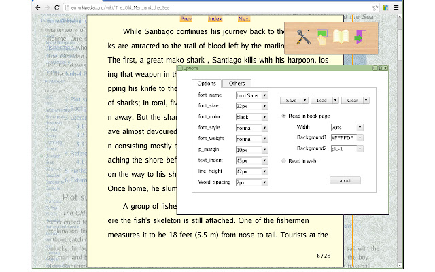The image size is (435, 272).
Task: Bookmark page with the star icon
Action: click(x=375, y=7)
